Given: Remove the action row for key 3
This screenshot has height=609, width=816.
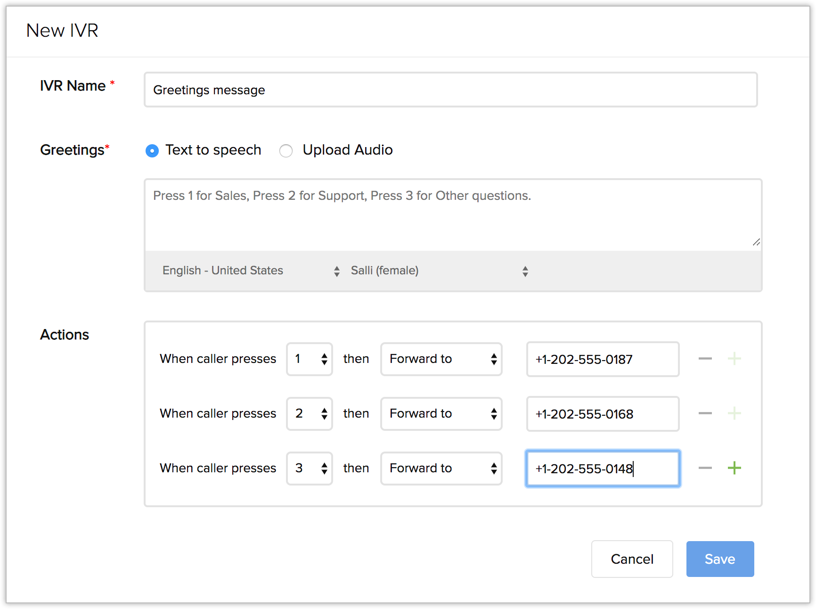Looking at the screenshot, I should tap(705, 468).
